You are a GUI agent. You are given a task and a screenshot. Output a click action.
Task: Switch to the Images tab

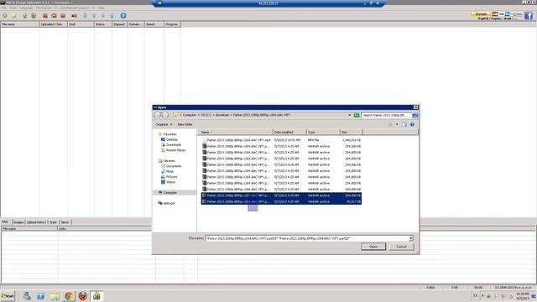[18, 222]
